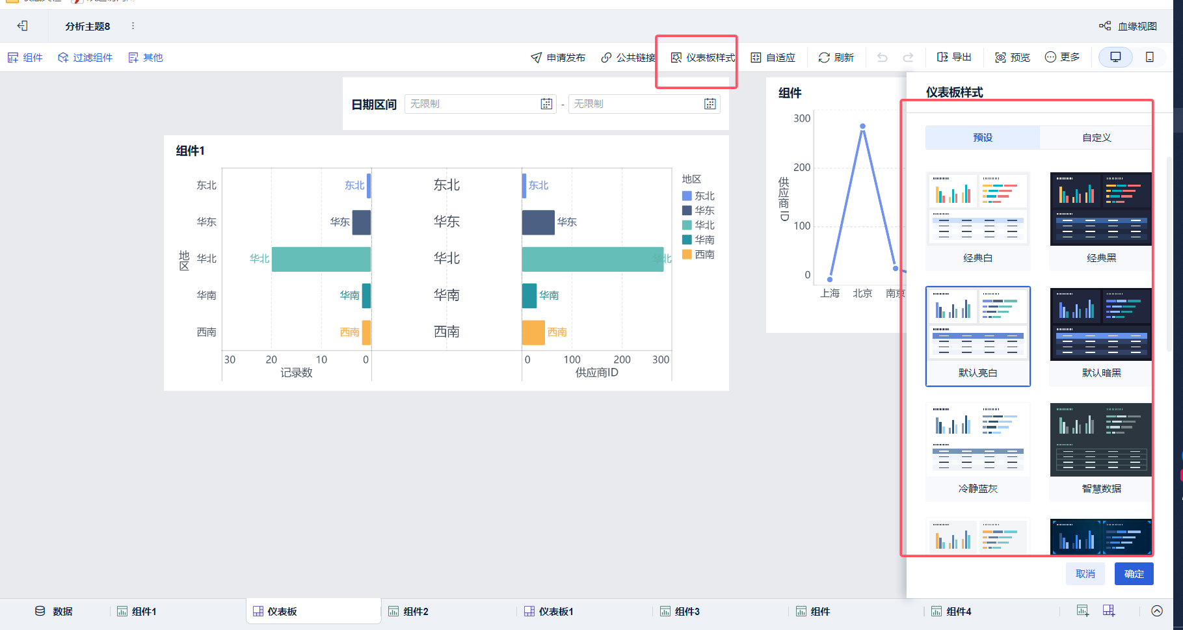Open the 组件2 tab at the bottom
Viewport: 1183px width, 630px height.
[x=408, y=611]
